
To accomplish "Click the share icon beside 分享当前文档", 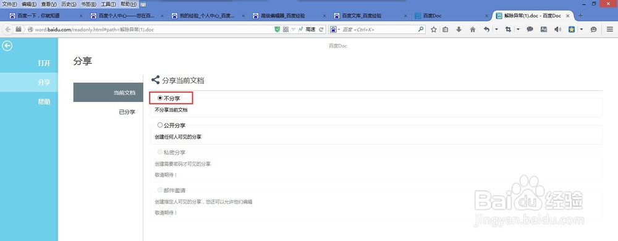I will point(156,80).
